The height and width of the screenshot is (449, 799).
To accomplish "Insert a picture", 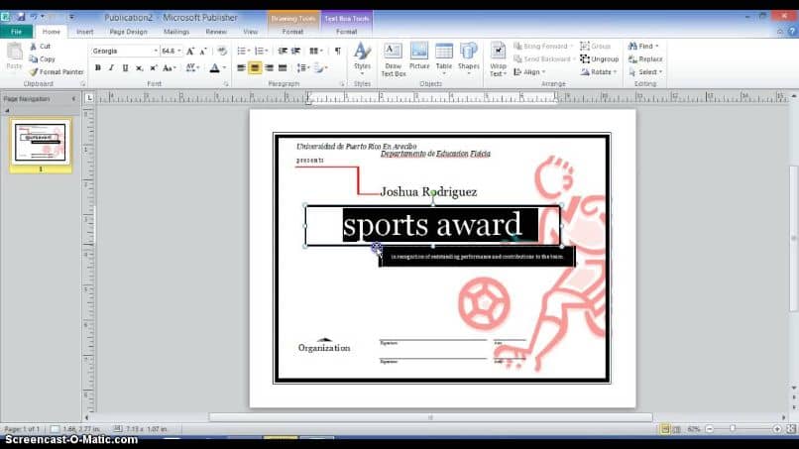I will tap(419, 56).
